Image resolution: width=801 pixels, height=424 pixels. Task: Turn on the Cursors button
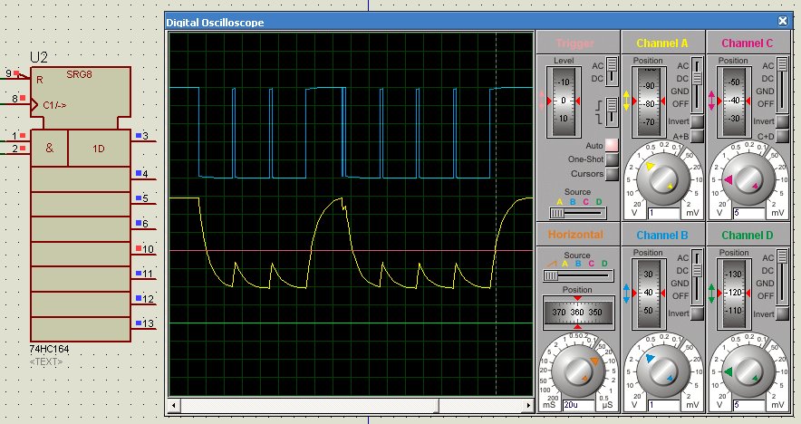click(612, 174)
